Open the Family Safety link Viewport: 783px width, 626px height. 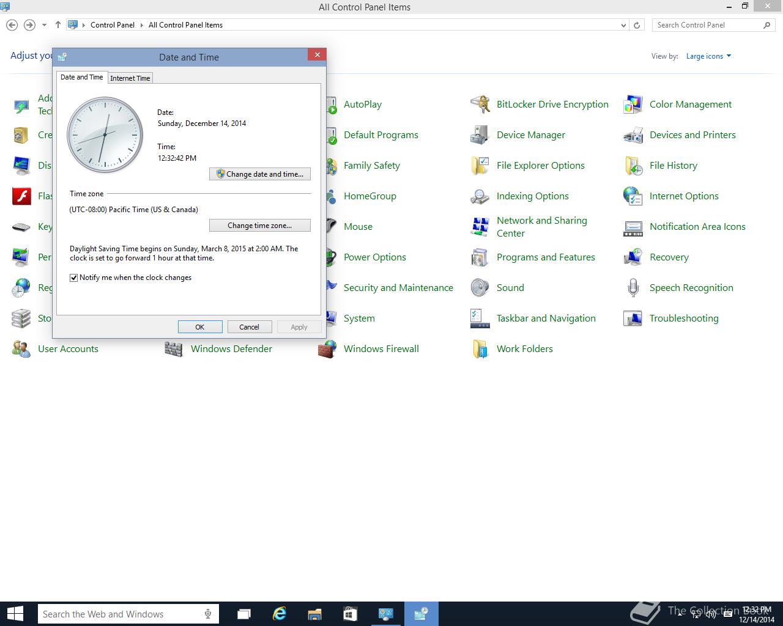click(372, 166)
